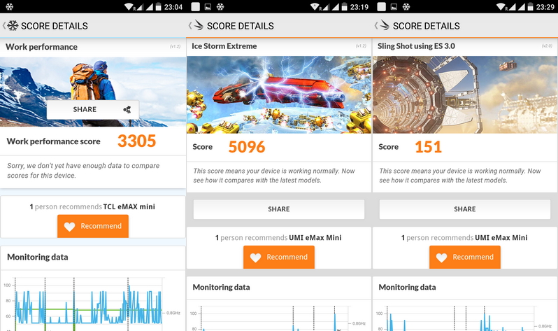Select the 3305 work performance score

coord(136,141)
